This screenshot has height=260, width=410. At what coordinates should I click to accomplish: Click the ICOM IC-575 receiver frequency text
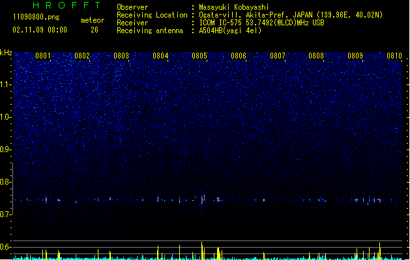pos(262,23)
